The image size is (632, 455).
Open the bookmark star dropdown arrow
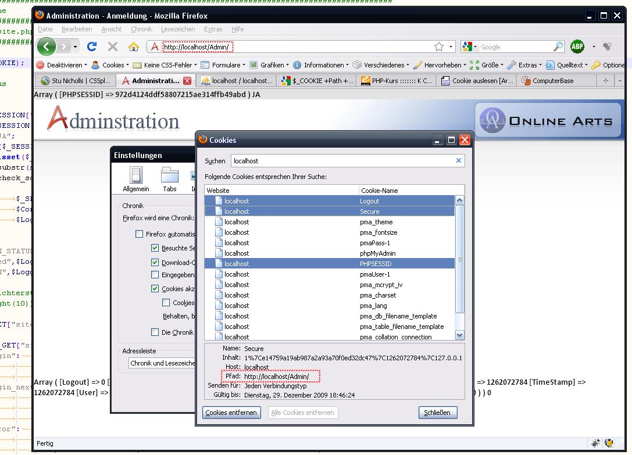point(451,46)
